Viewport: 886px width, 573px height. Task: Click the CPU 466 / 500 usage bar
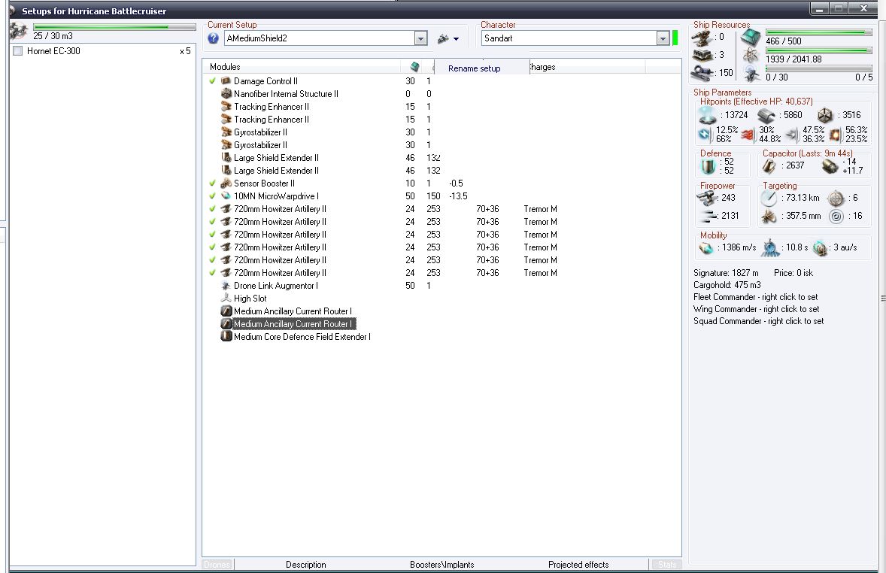[x=819, y=33]
